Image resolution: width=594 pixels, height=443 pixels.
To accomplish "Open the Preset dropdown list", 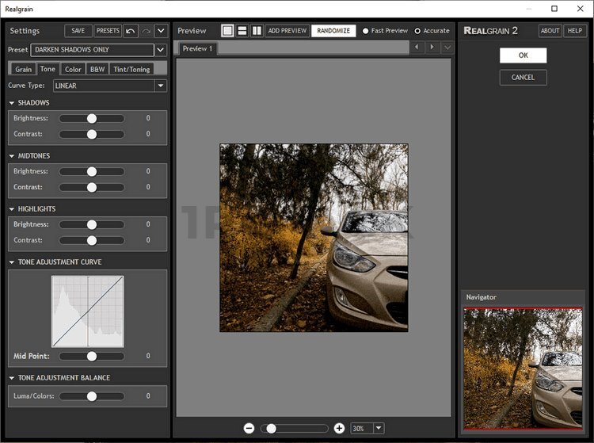I will coord(161,50).
